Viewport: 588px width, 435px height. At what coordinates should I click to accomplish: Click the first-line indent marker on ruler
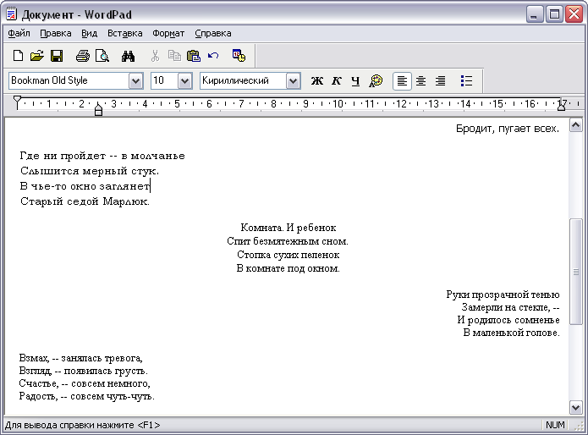click(x=17, y=101)
